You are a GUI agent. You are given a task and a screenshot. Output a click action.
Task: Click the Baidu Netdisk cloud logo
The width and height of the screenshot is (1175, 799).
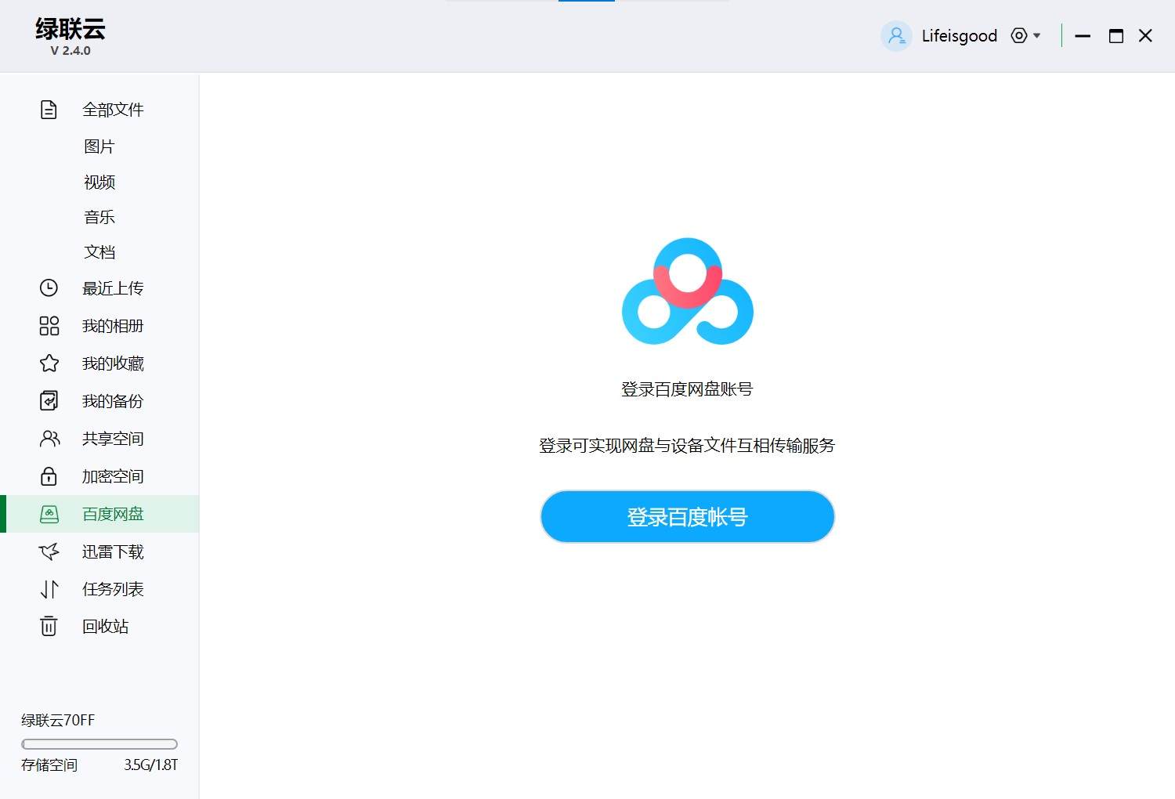coord(688,291)
